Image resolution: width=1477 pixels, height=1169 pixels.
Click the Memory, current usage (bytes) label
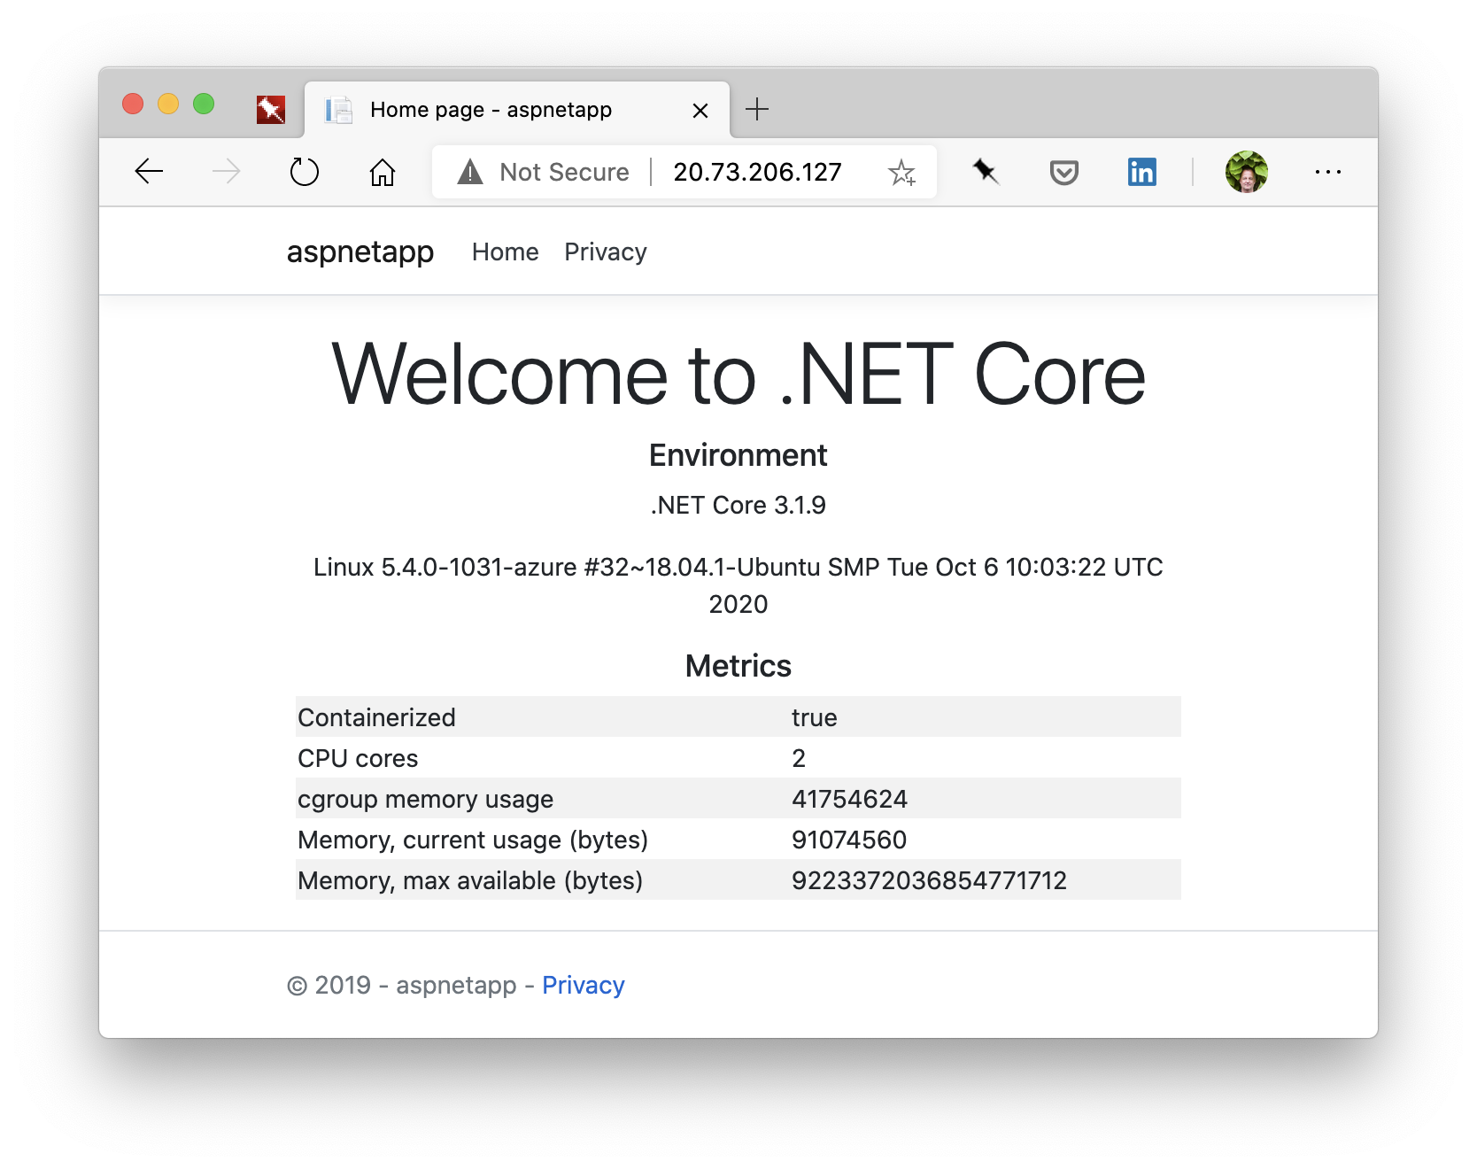473,840
